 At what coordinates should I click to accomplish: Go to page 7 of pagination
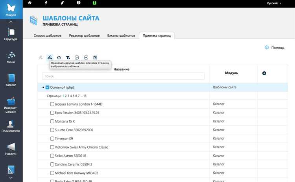click(79, 96)
